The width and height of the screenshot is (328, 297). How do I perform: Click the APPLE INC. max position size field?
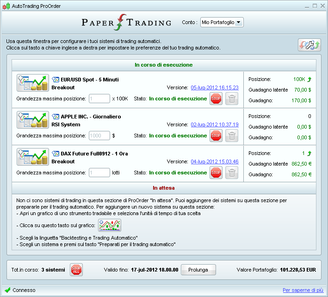(99, 136)
